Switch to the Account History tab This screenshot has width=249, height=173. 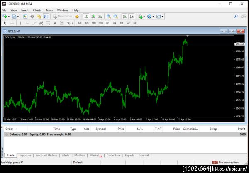click(x=46, y=156)
